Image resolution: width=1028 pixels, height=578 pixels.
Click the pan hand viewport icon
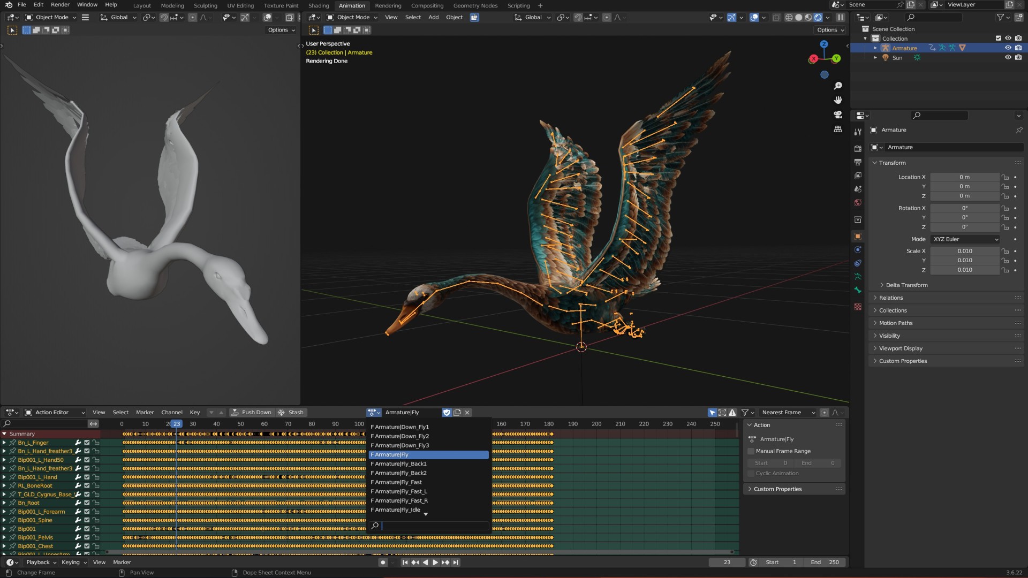coord(838,100)
